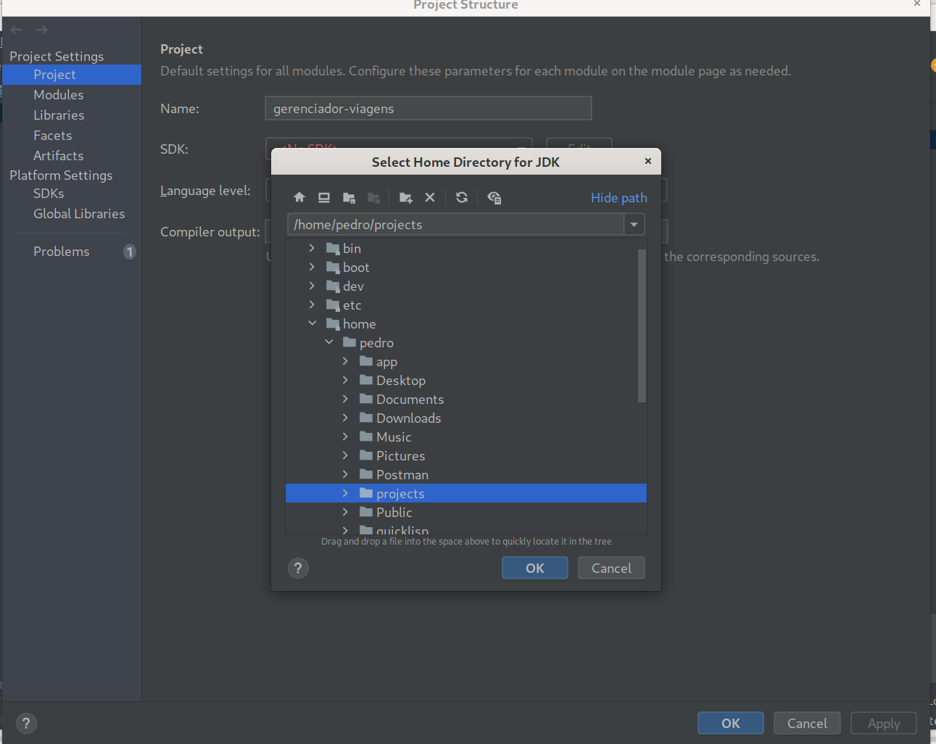The image size is (936, 744).
Task: Click the directory tree vertical scrollbar
Action: (x=642, y=326)
